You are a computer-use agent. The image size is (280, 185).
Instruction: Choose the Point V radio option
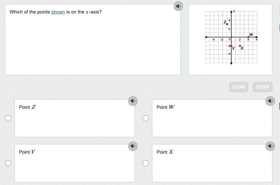coord(8,163)
